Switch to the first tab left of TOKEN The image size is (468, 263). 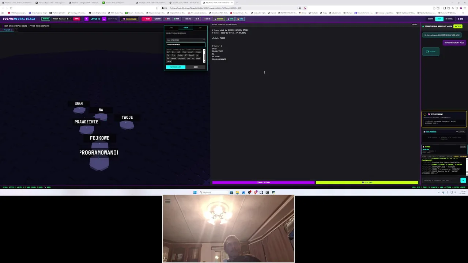tap(171, 28)
